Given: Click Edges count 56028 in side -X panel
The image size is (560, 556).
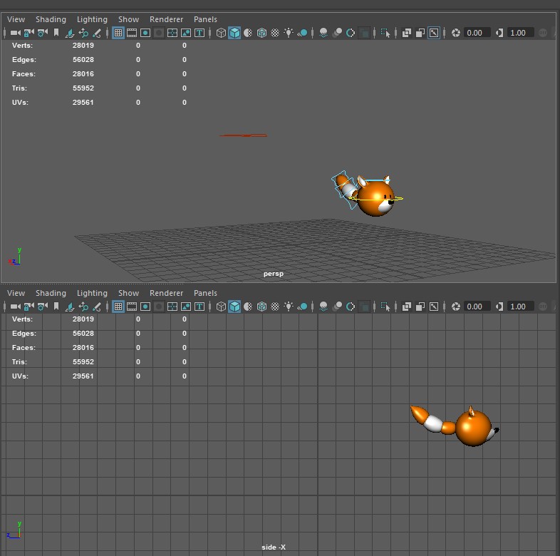Looking at the screenshot, I should pos(83,334).
